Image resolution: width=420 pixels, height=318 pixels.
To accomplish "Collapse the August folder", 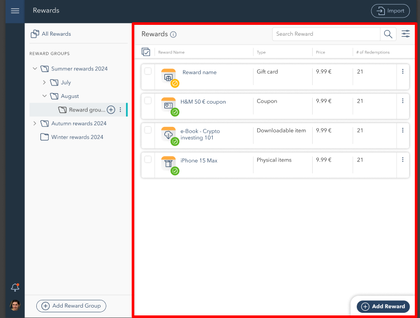I will 45,96.
